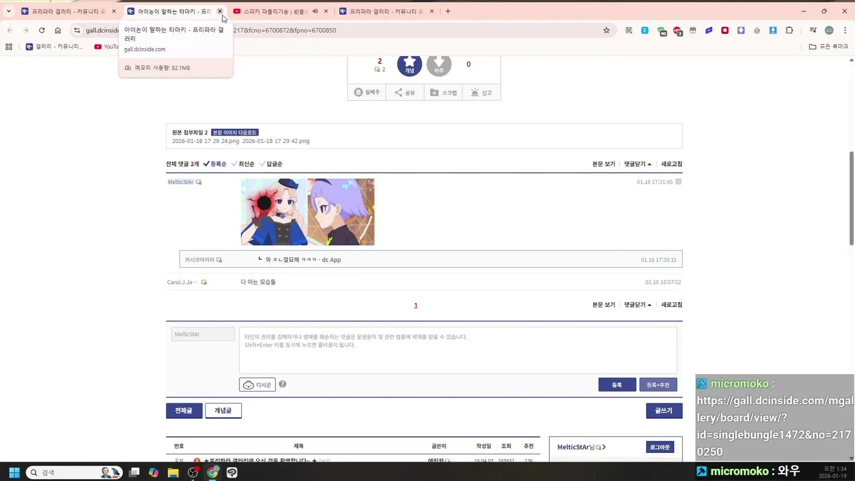Click the red record-button extension icon
This screenshot has height=481, width=855.
pyautogui.click(x=725, y=30)
